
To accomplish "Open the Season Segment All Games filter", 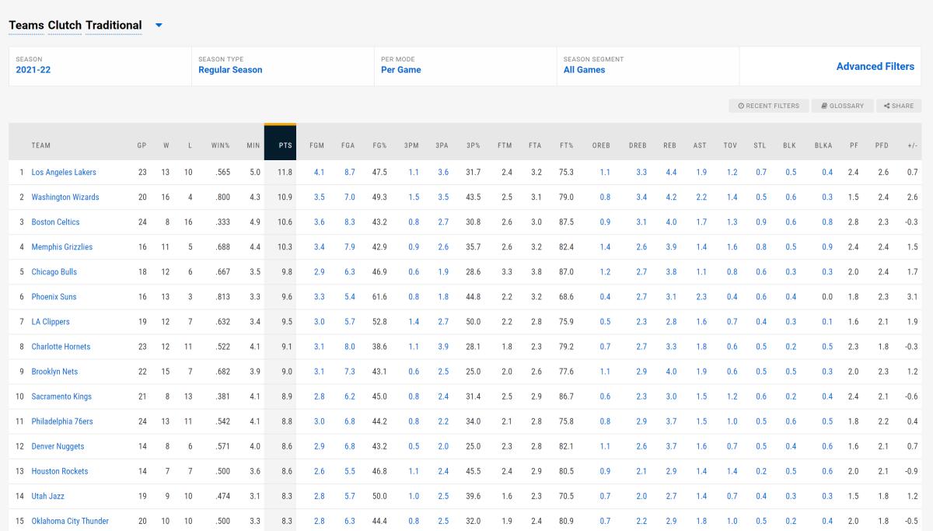I will pos(648,65).
